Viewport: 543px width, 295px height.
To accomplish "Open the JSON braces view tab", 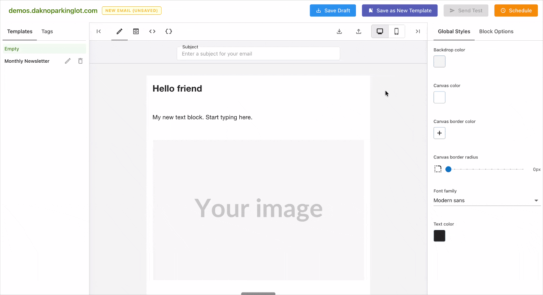I will coord(169,31).
